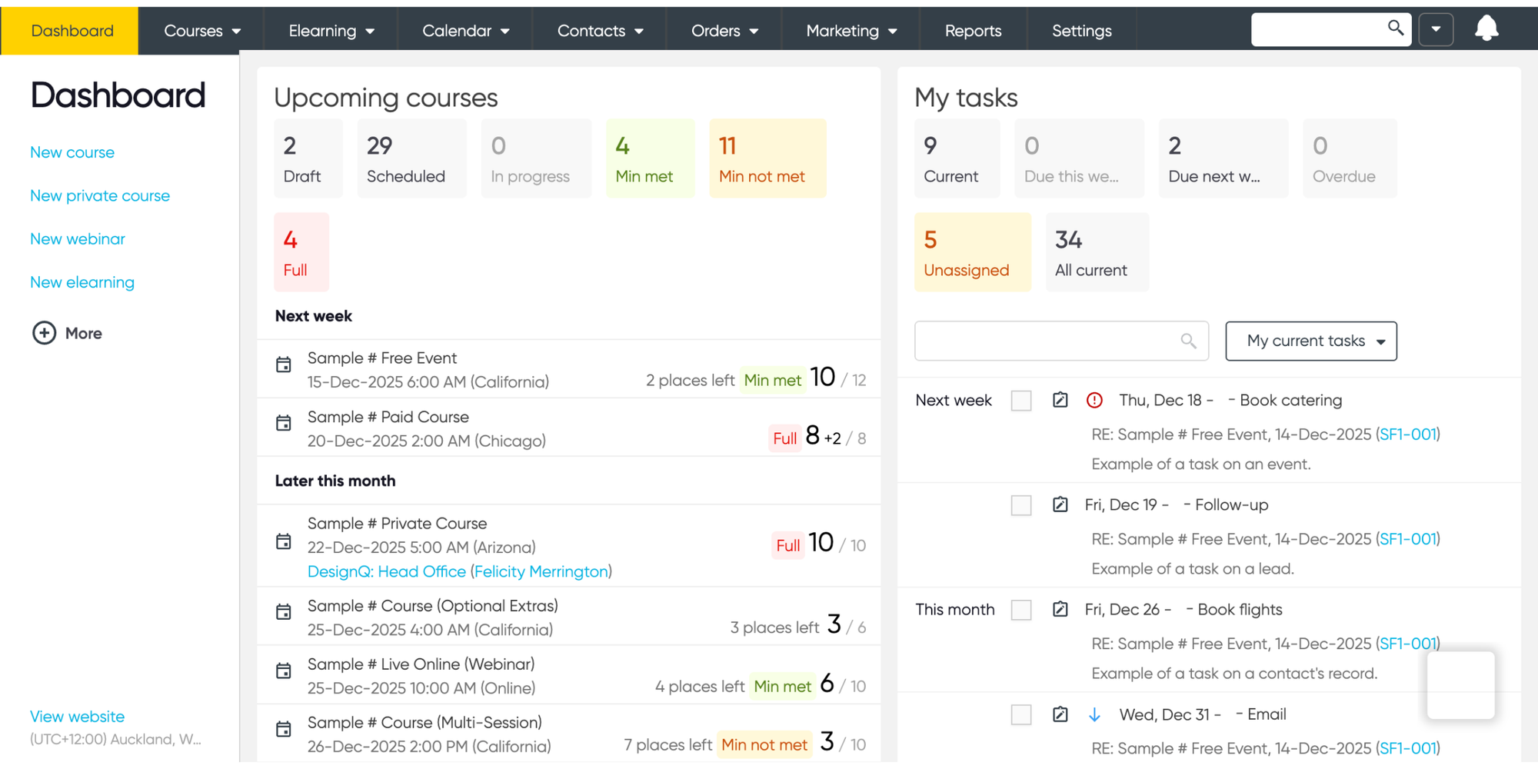
Task: Click the search magnifier in the top bar
Action: pos(1395,28)
